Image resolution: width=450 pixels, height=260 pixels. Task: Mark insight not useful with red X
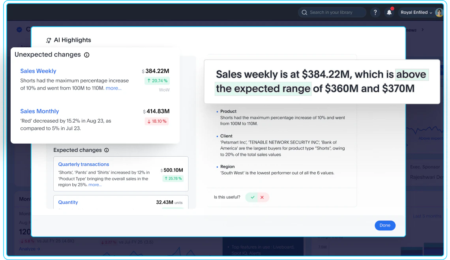pos(262,197)
